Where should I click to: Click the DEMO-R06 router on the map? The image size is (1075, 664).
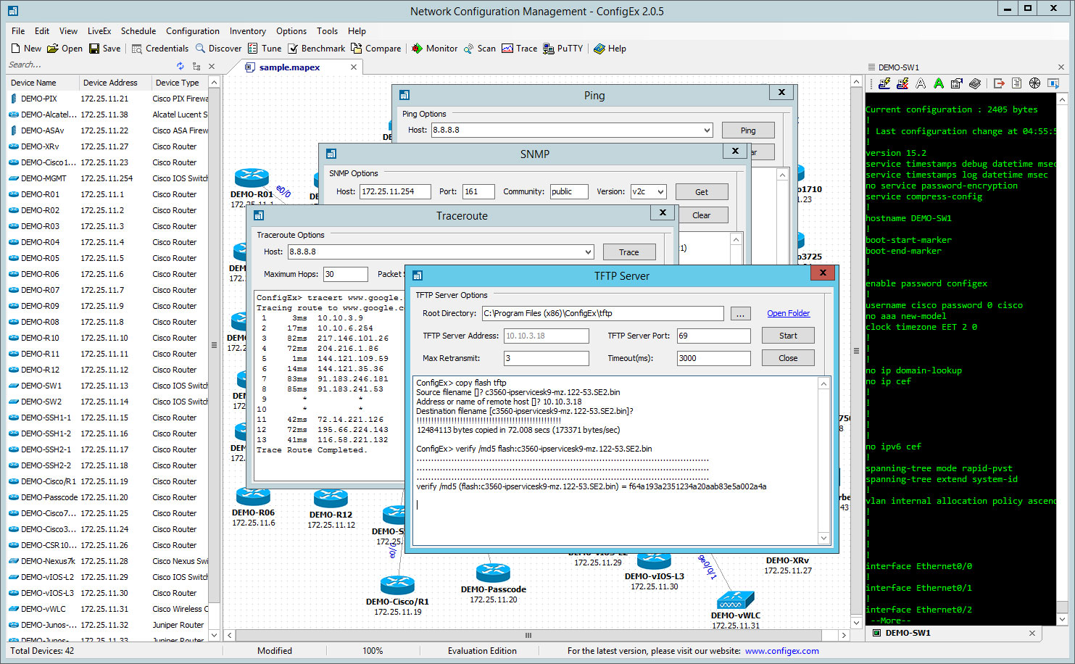point(253,497)
